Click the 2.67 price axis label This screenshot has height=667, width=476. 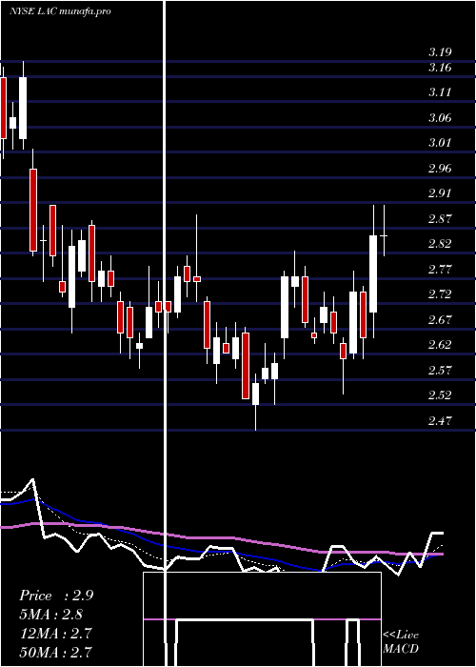pos(440,319)
